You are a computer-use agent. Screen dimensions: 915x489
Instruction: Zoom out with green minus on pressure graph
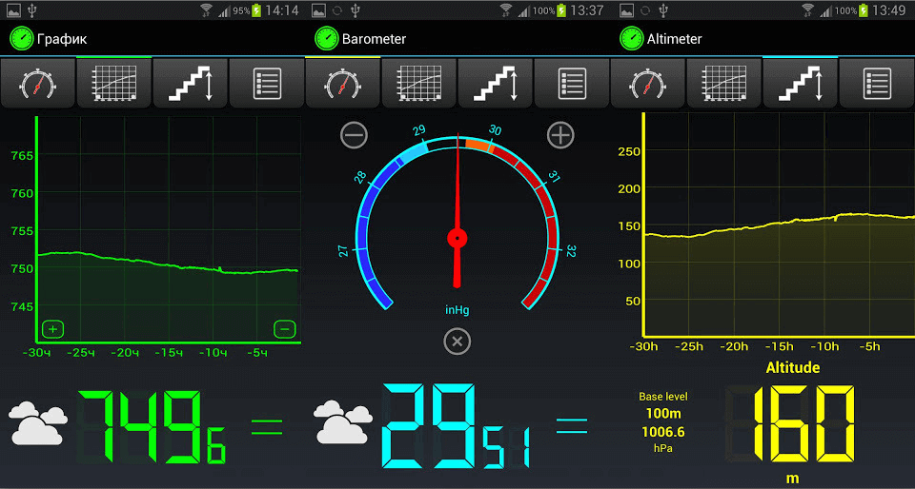click(x=284, y=329)
